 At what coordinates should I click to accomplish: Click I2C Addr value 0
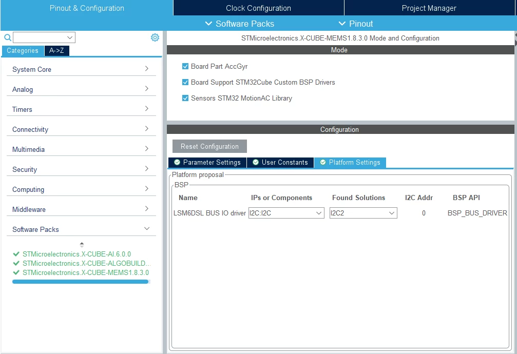point(424,213)
